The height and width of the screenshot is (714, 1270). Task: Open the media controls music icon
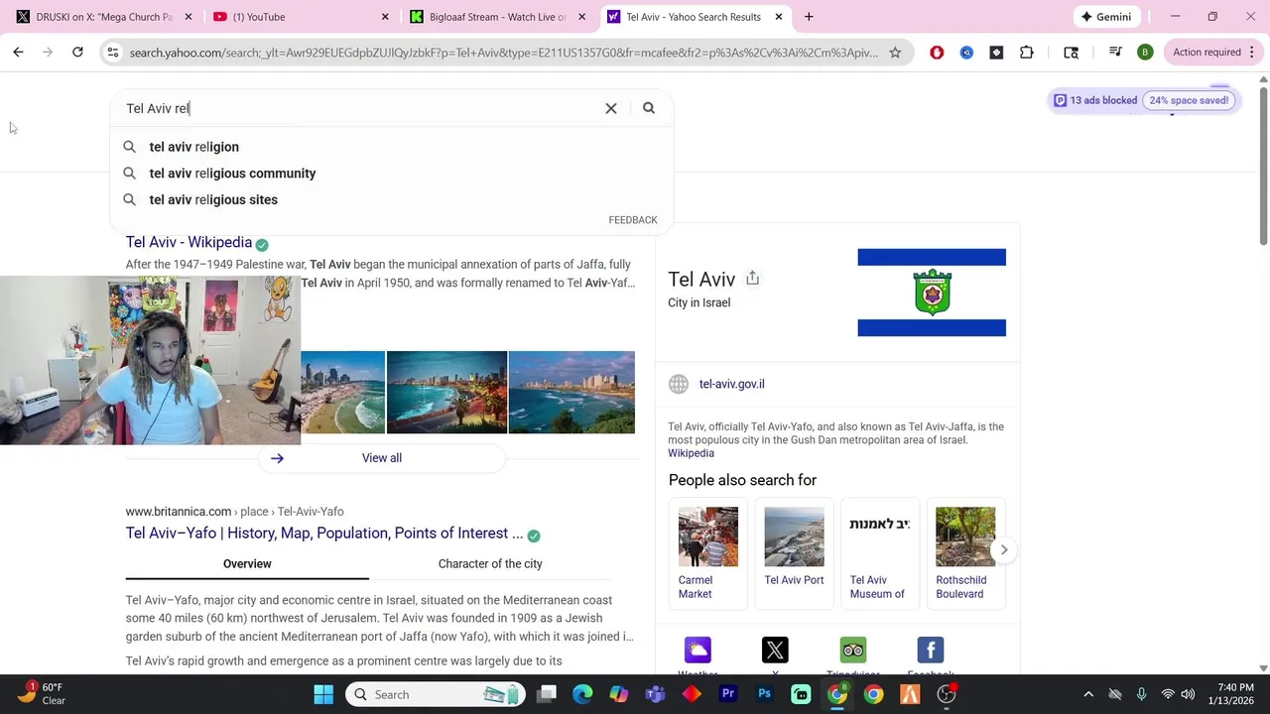1115,53
